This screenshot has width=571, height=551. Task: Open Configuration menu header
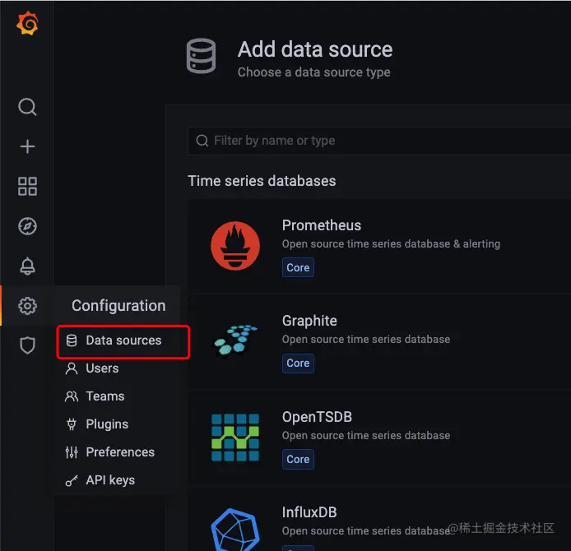(x=118, y=306)
